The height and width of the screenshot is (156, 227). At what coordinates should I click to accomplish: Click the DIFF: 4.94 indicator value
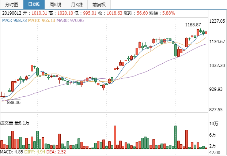tap(35, 152)
